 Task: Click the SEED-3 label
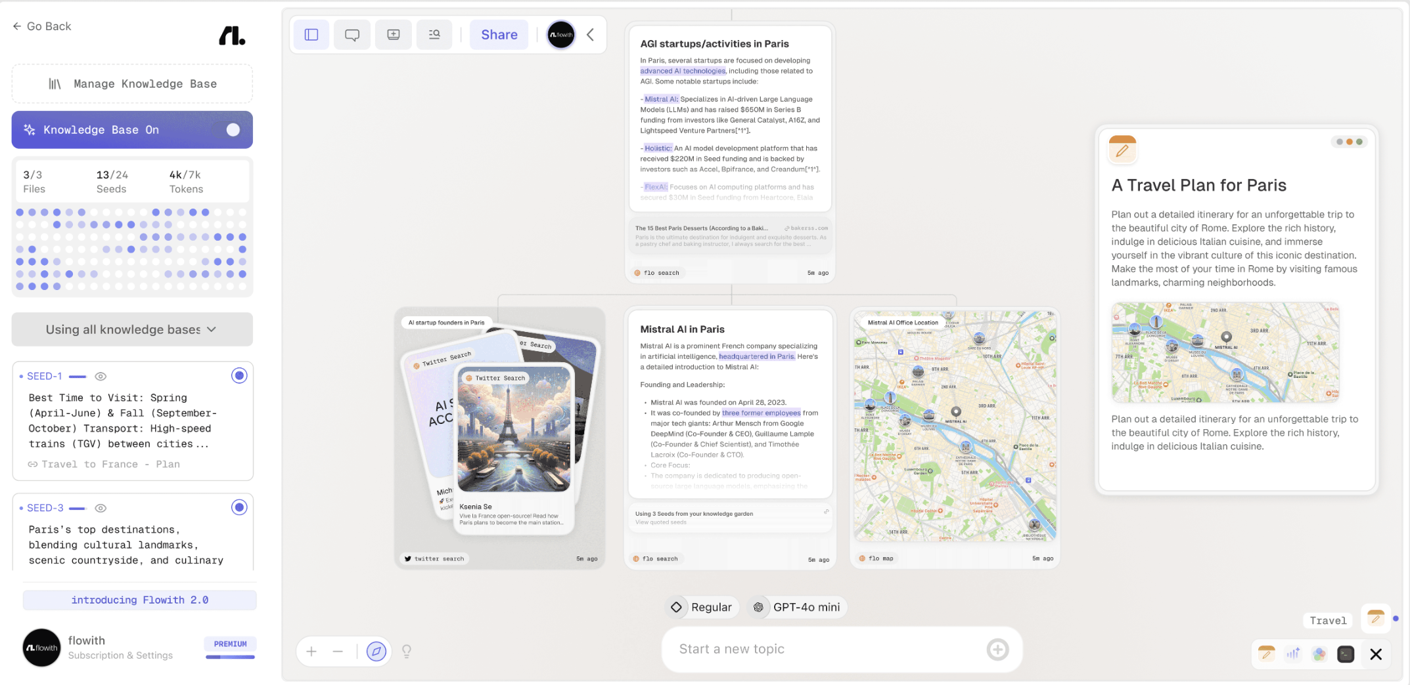coord(45,509)
